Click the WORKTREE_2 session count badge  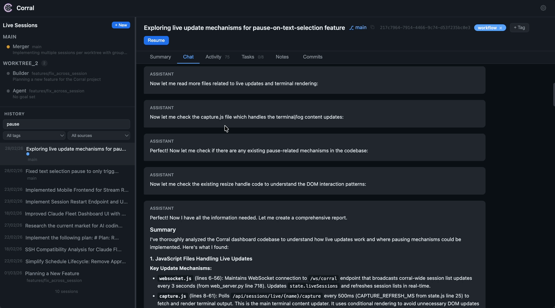click(44, 63)
